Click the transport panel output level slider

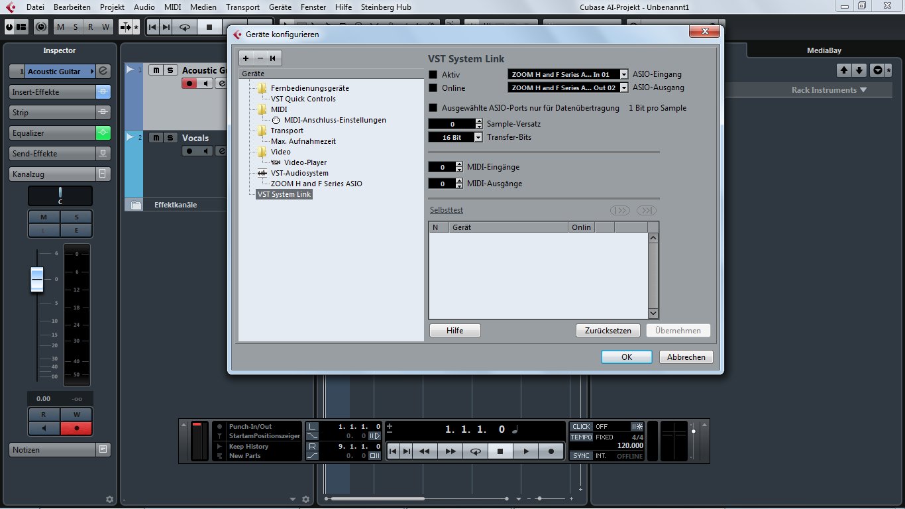click(x=694, y=431)
